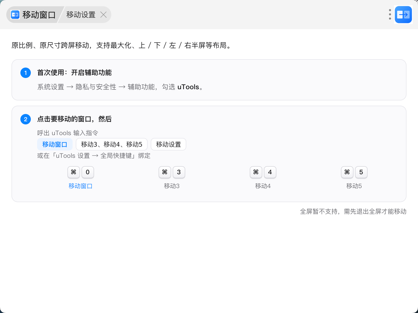Click the 0 key cap
This screenshot has height=313, width=418.
pos(88,172)
